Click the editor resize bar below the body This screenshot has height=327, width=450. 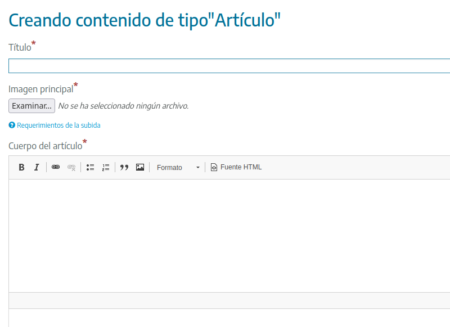pyautogui.click(x=225, y=301)
